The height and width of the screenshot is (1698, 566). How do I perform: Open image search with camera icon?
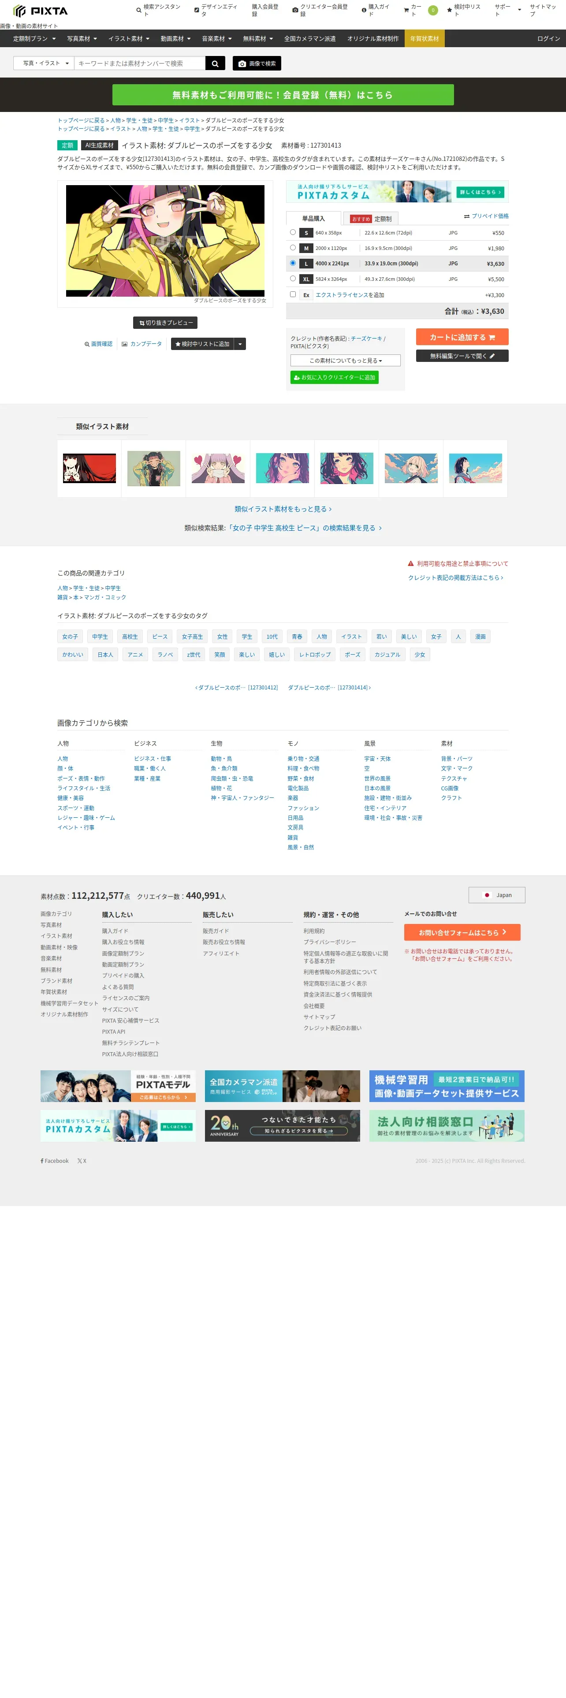(257, 63)
